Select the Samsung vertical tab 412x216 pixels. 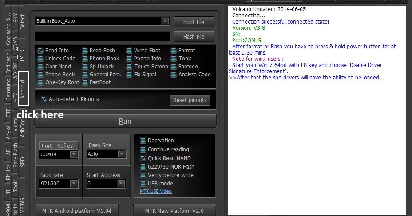point(8,90)
